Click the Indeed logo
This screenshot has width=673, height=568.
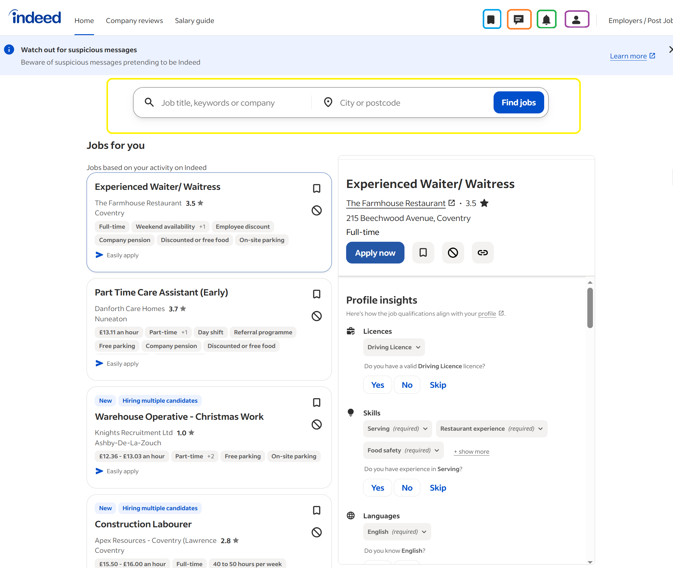tap(35, 17)
